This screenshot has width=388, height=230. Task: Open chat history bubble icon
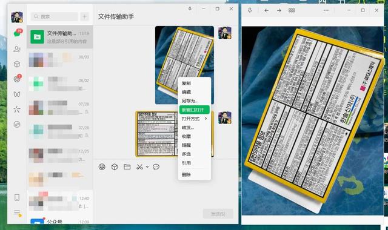tap(156, 167)
